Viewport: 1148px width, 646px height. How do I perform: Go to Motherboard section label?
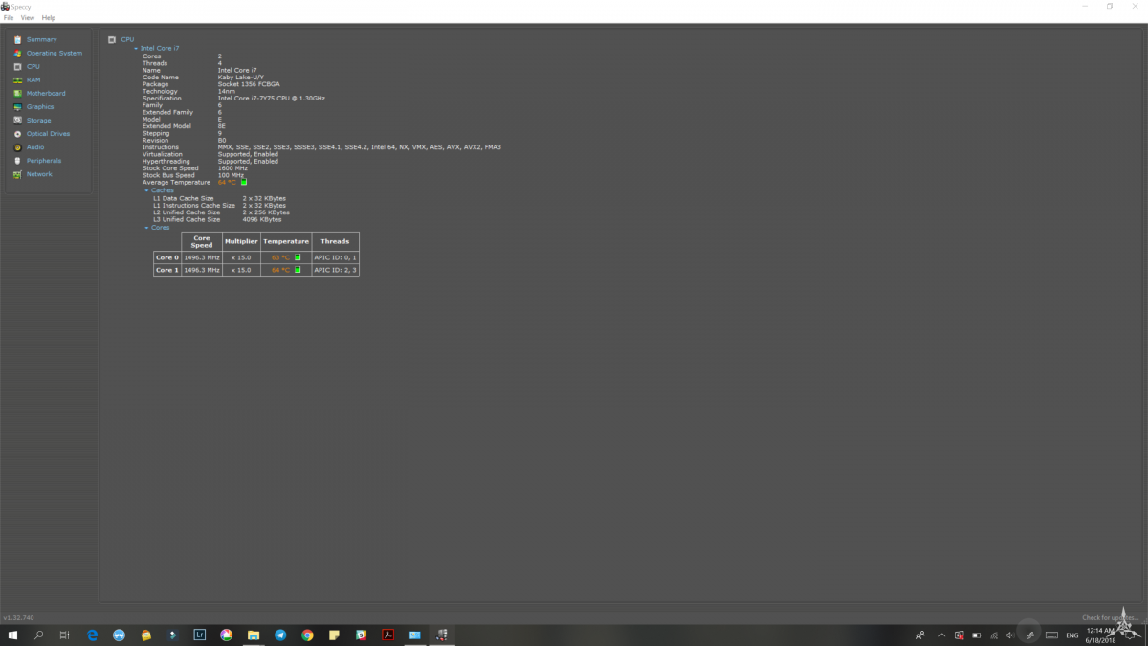pos(46,93)
